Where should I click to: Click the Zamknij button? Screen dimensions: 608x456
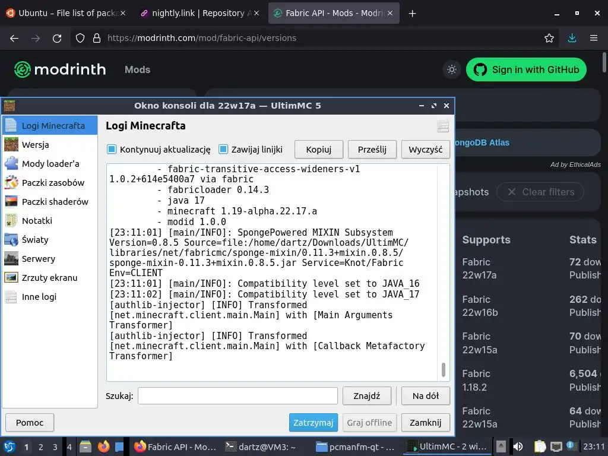pos(425,423)
